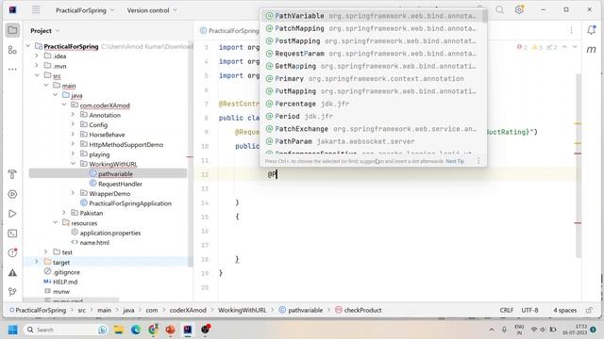Open the Problems tool window with red badge

pos(12,253)
